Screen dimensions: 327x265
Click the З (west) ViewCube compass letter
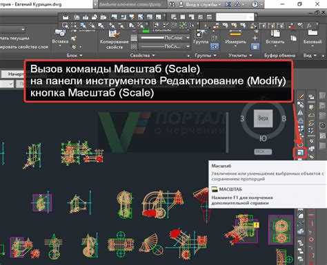242,118
